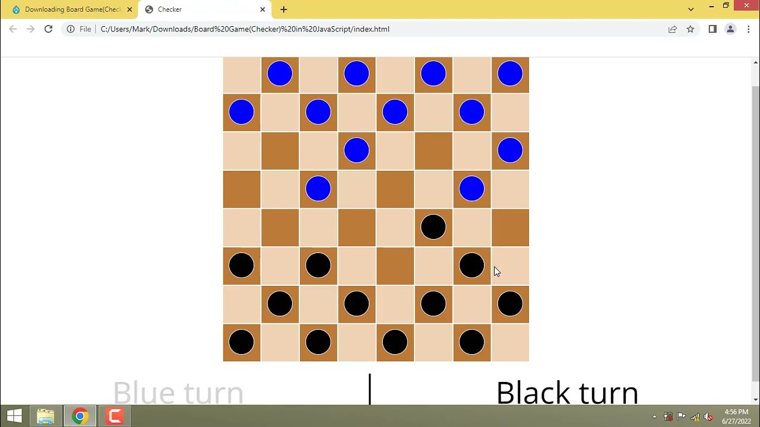Click empty dark square in fourth row, first column

(242, 189)
